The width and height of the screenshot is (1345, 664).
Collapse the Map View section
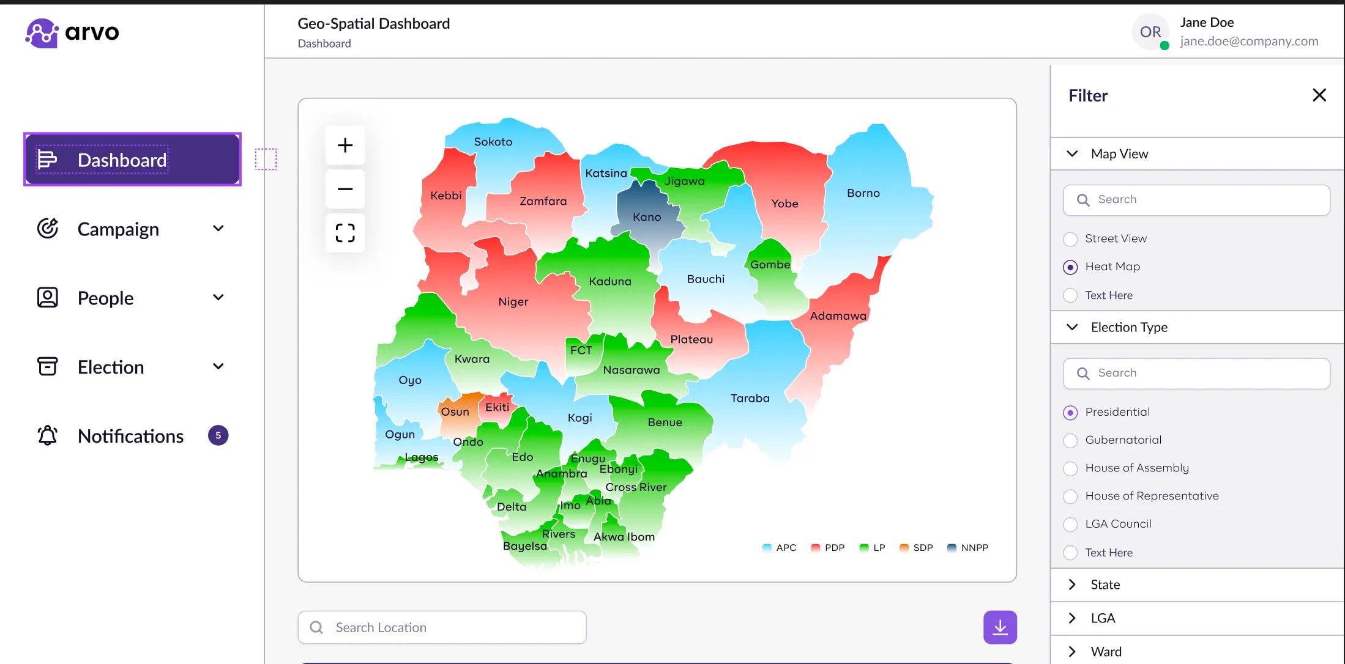(x=1072, y=154)
